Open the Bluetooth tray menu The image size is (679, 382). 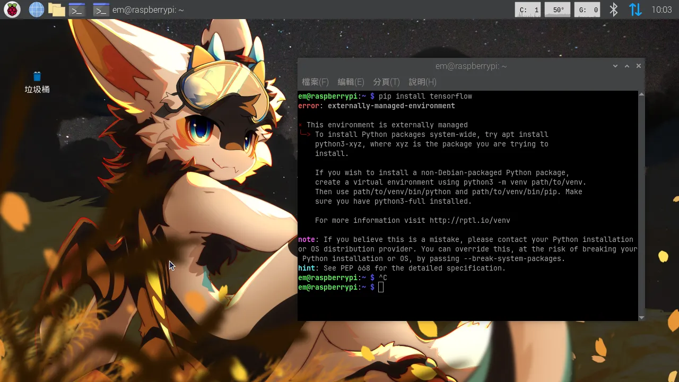click(x=614, y=10)
